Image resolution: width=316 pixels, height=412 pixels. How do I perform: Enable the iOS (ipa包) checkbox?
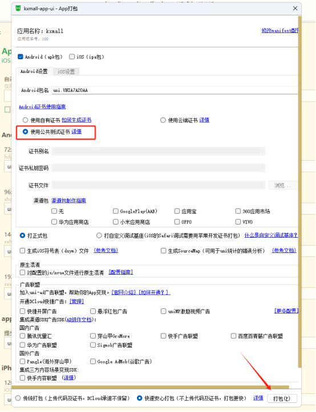pos(71,56)
